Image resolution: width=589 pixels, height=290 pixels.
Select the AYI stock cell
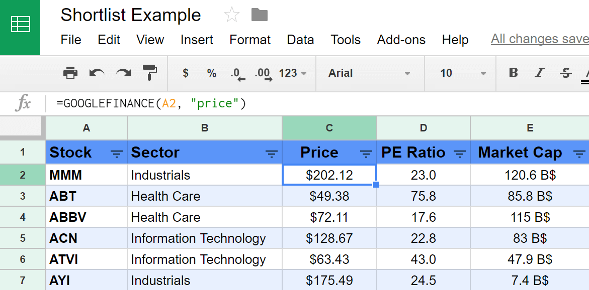click(87, 280)
